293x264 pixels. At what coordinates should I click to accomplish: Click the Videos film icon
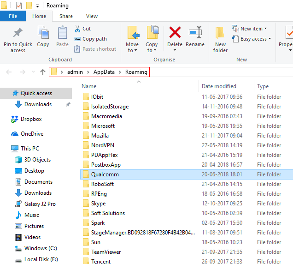click(x=18, y=237)
